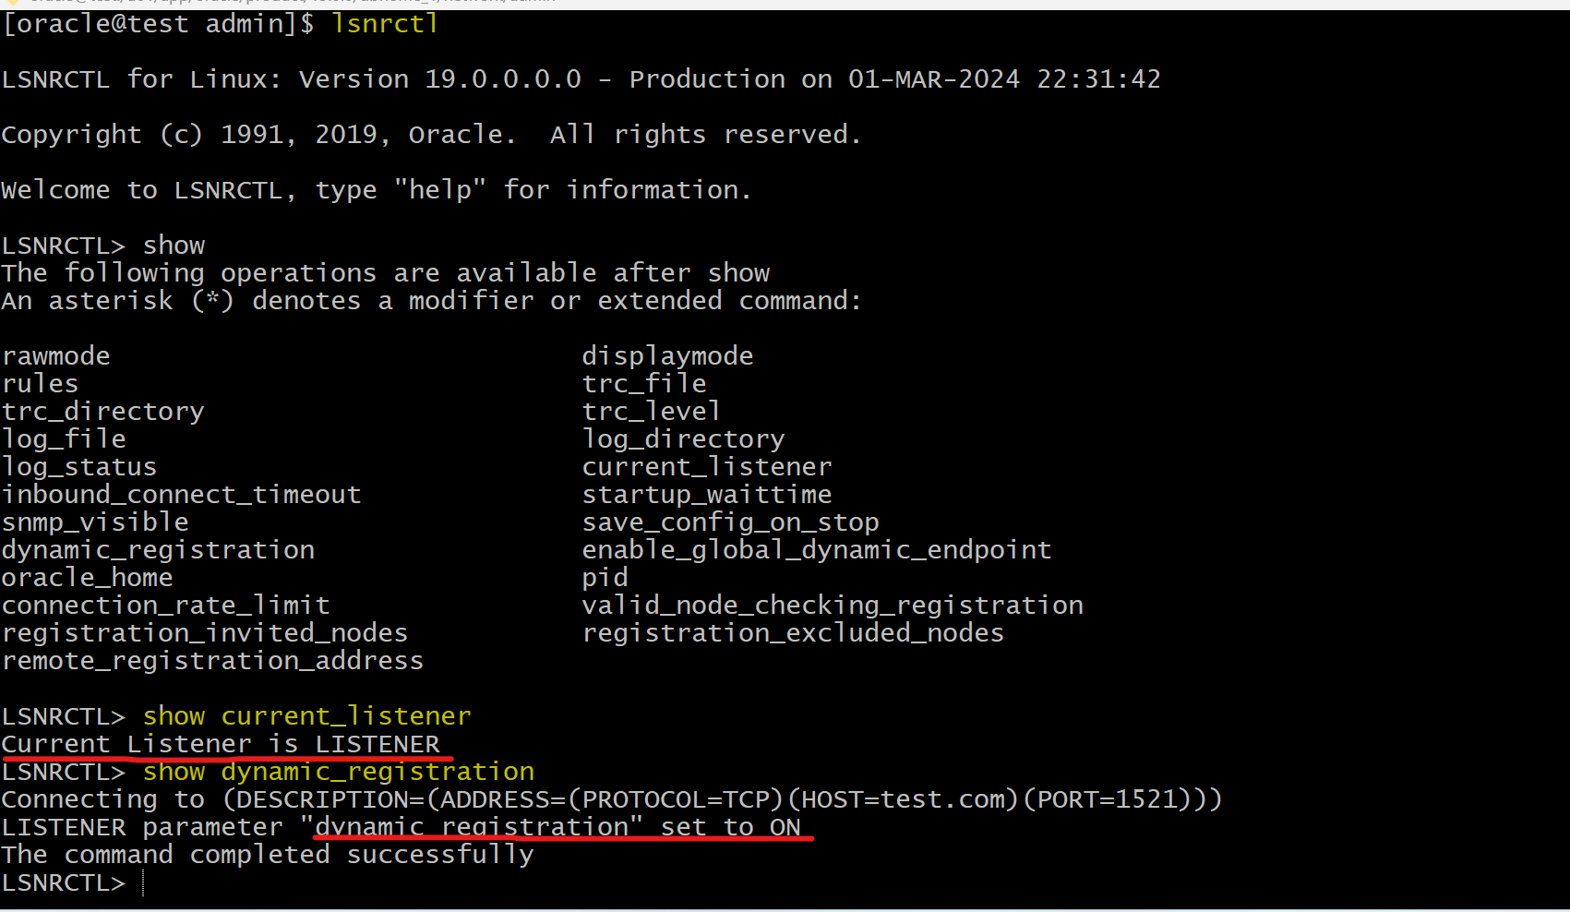This screenshot has height=912, width=1570.
Task: Click the displaymode option
Action: [667, 356]
